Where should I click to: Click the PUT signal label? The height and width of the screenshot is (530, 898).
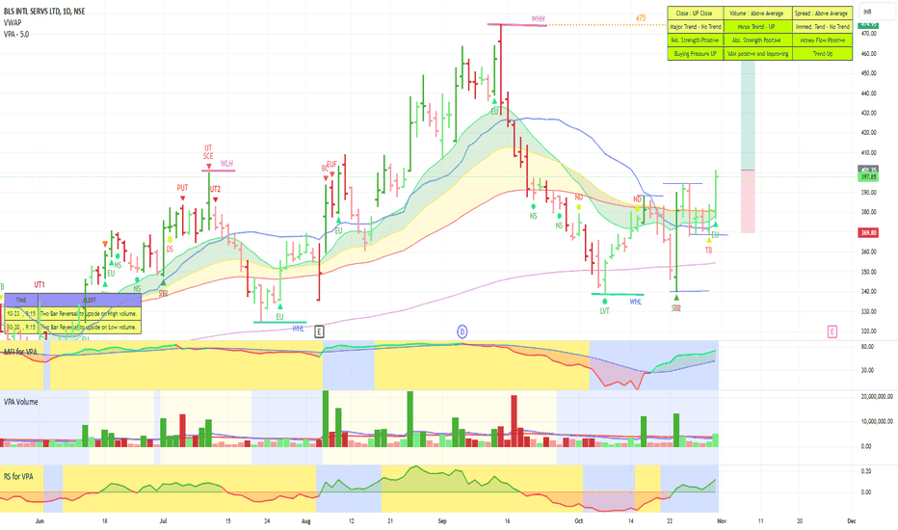[x=182, y=188]
